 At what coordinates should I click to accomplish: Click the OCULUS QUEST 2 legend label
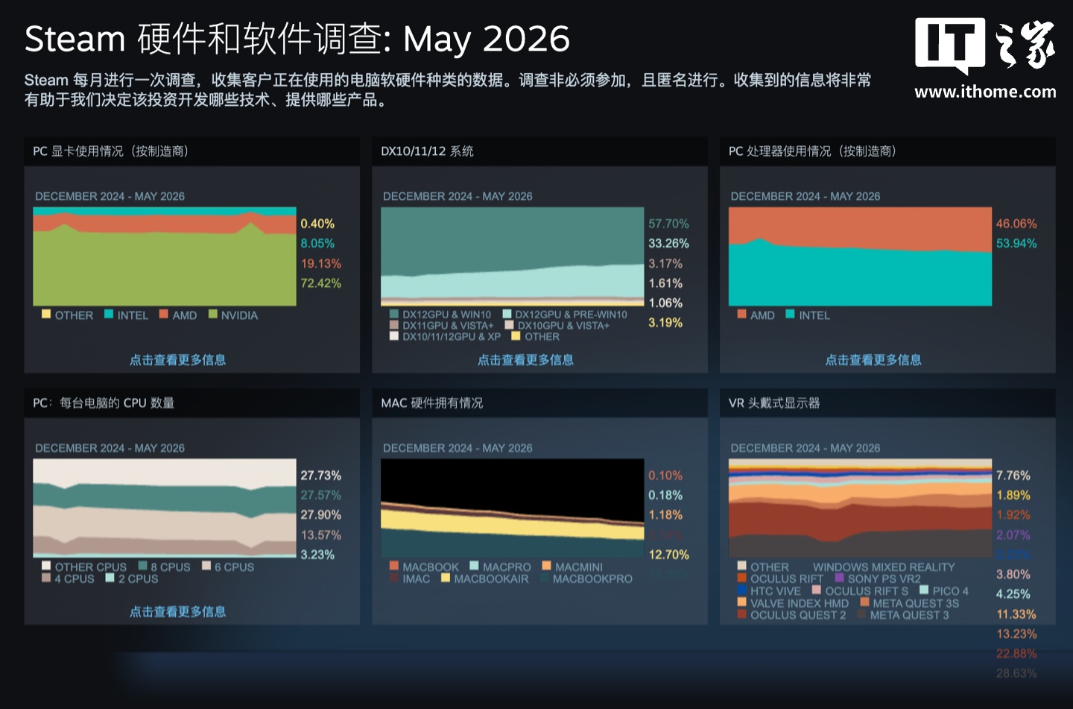(798, 615)
